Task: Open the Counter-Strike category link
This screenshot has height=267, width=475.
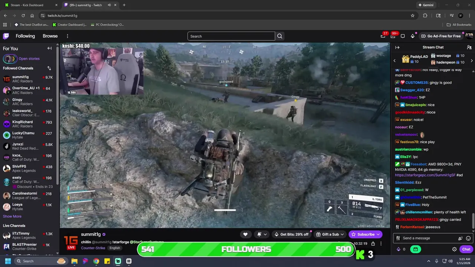Action: (x=93, y=248)
